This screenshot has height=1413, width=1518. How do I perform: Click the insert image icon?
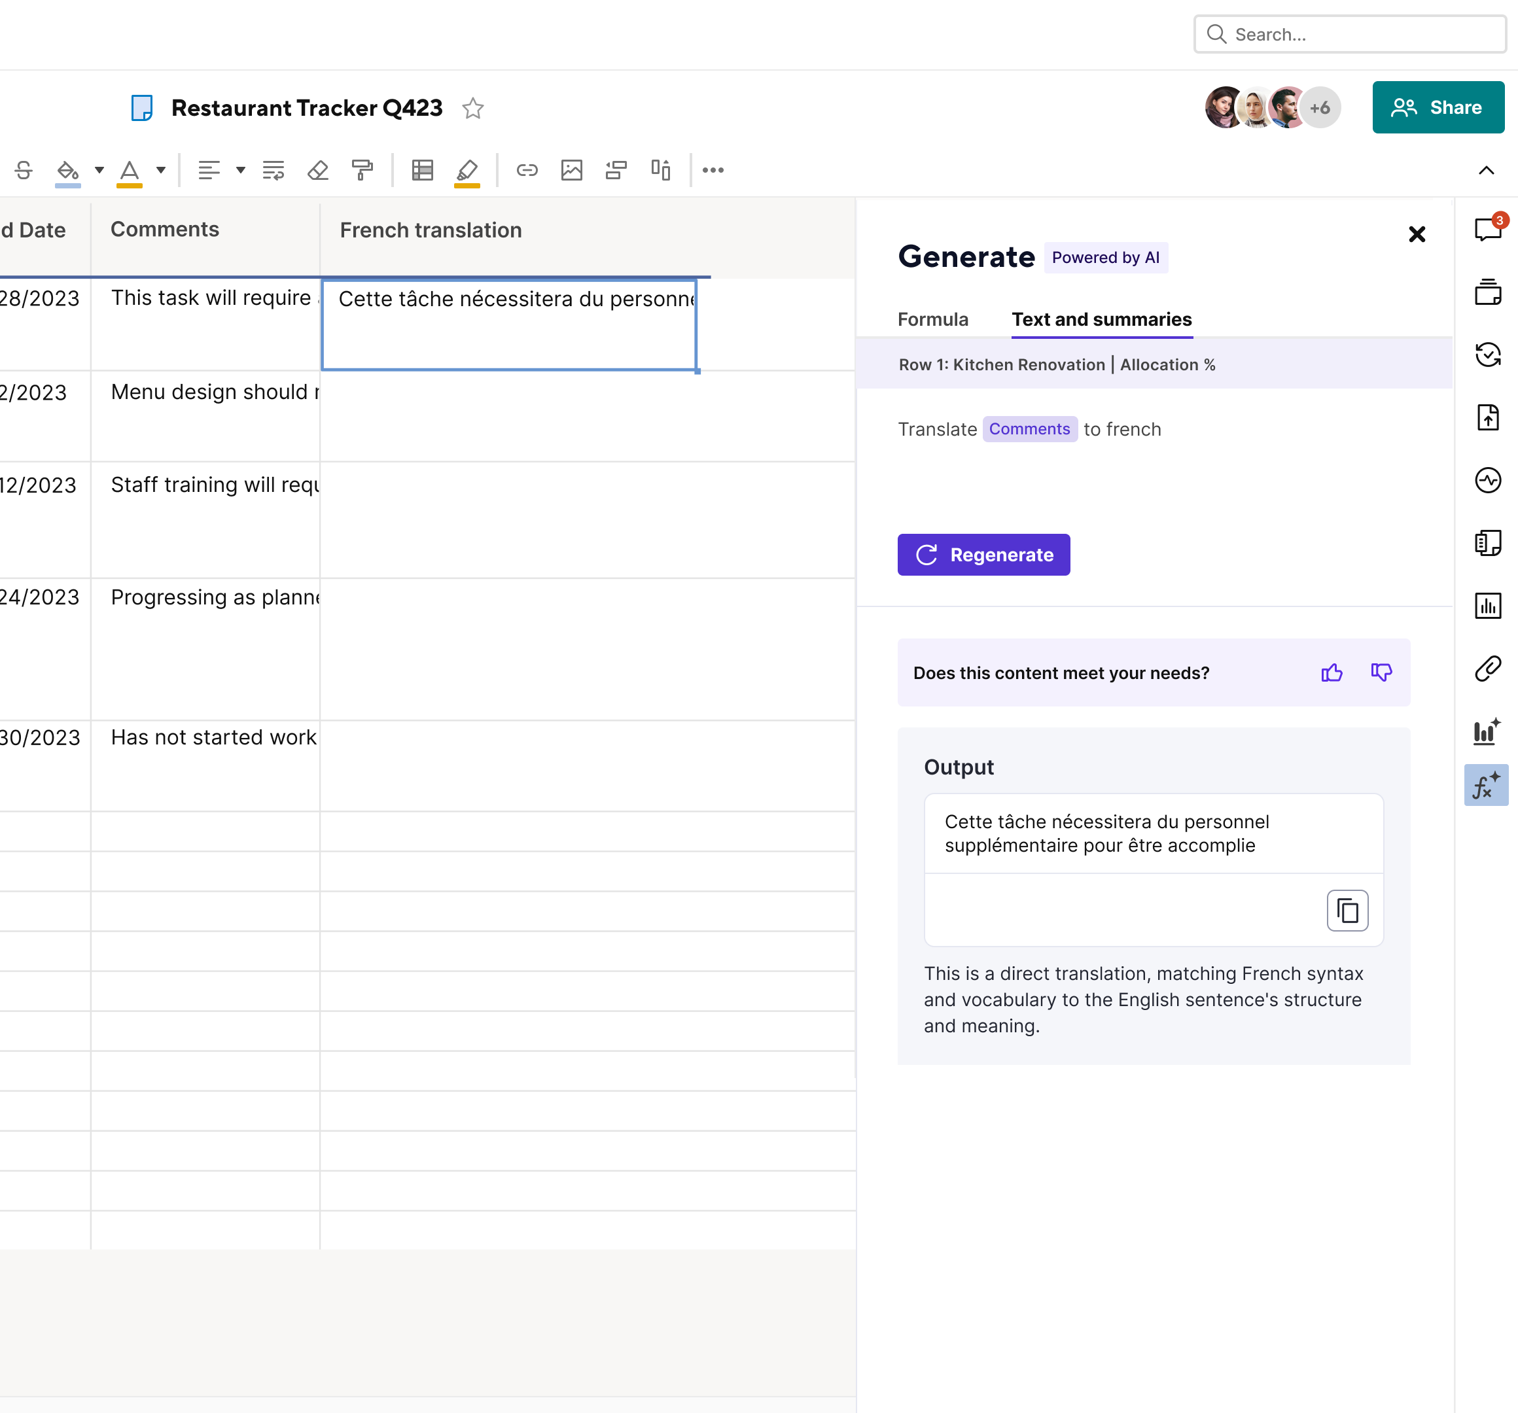point(571,169)
